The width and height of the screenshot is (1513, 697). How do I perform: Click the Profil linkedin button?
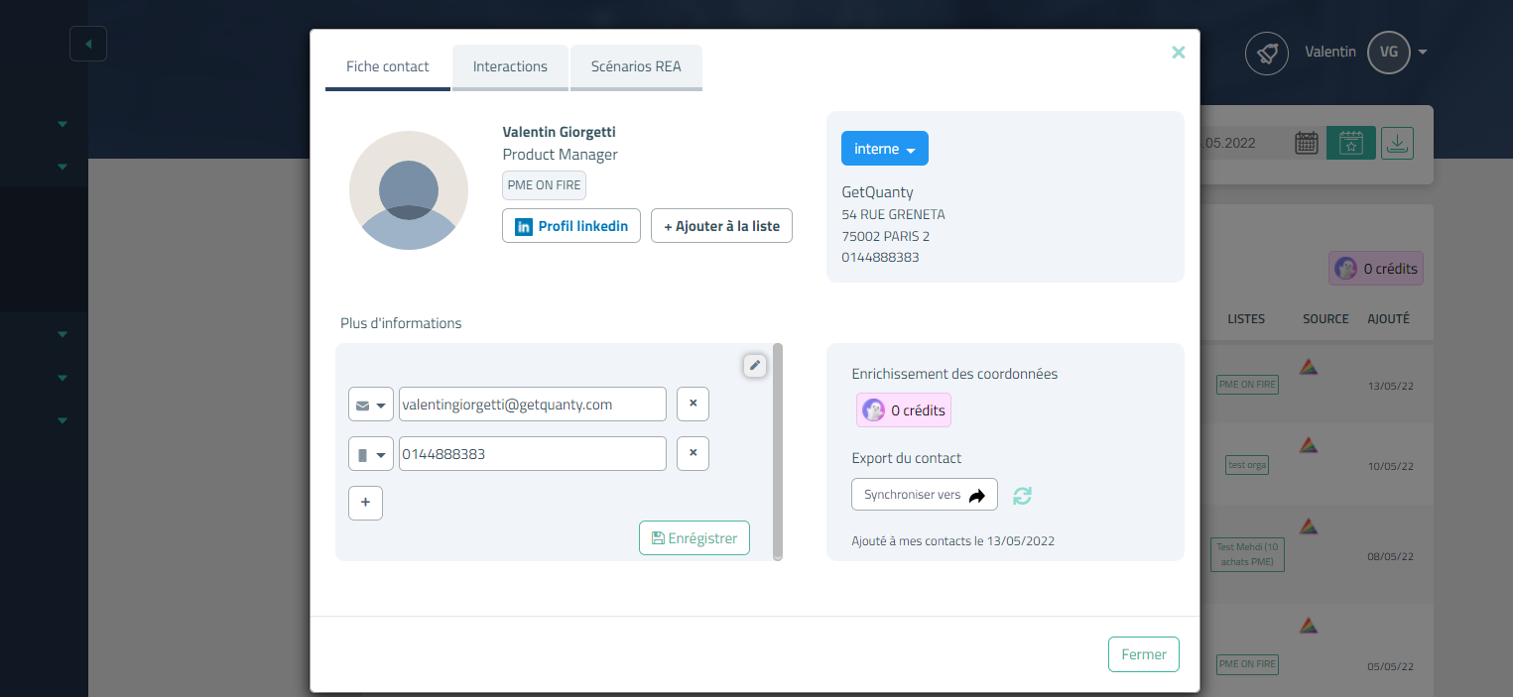571,226
